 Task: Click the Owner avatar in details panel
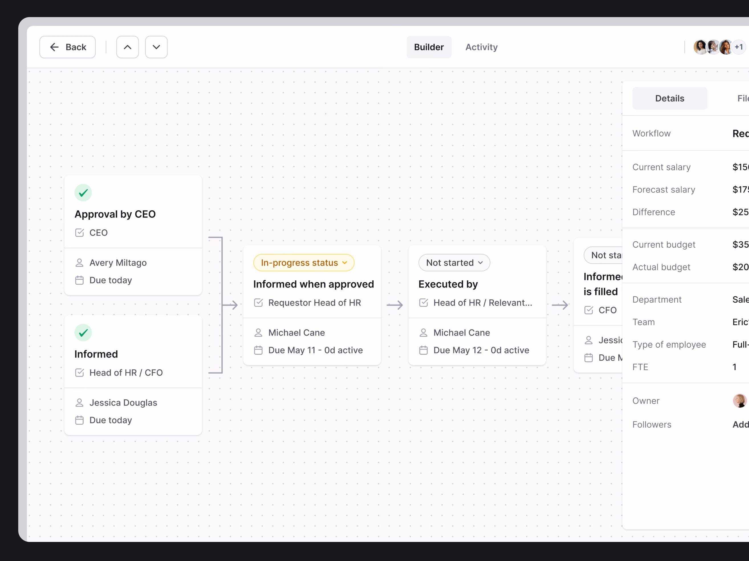(740, 401)
